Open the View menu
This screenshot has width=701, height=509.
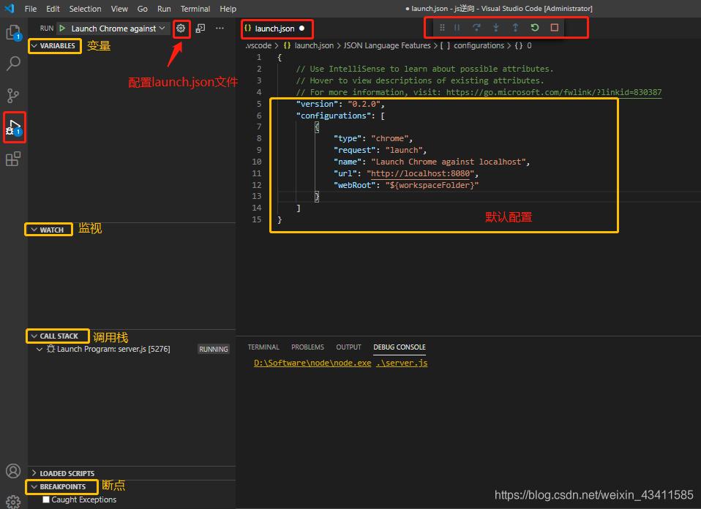tap(119, 9)
